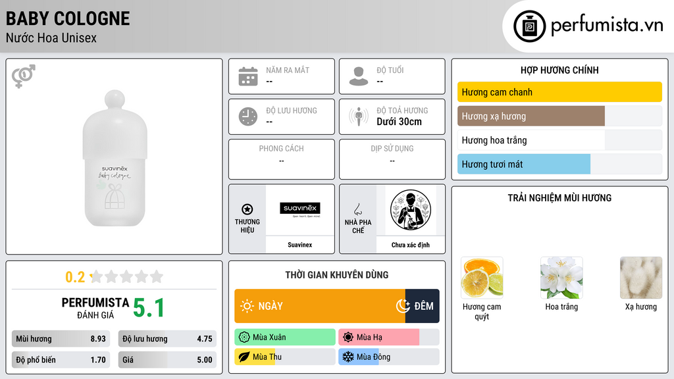Click the Hương hoa trắng accord bar
This screenshot has height=379, width=674.
click(x=559, y=140)
